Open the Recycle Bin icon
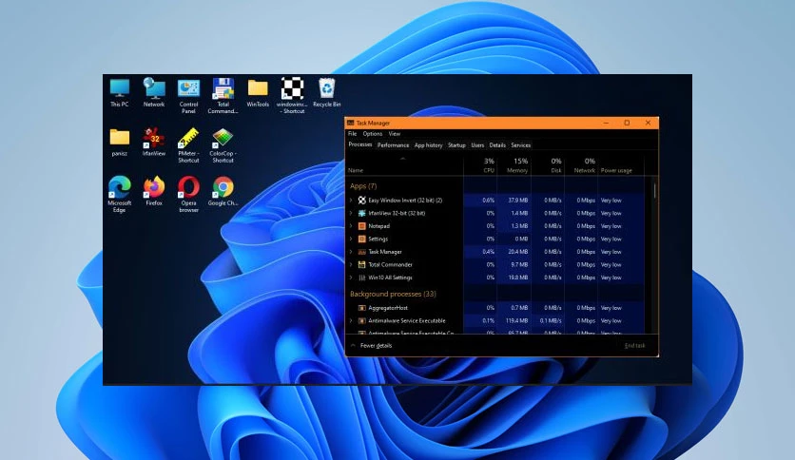This screenshot has height=460, width=795. pos(327,92)
